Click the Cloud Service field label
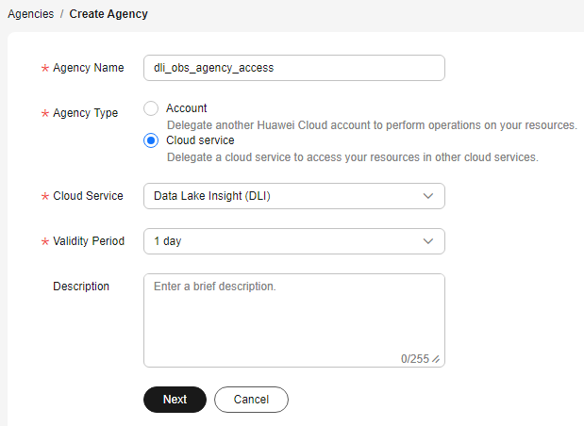Viewport: 584px width, 426px height. 88,196
